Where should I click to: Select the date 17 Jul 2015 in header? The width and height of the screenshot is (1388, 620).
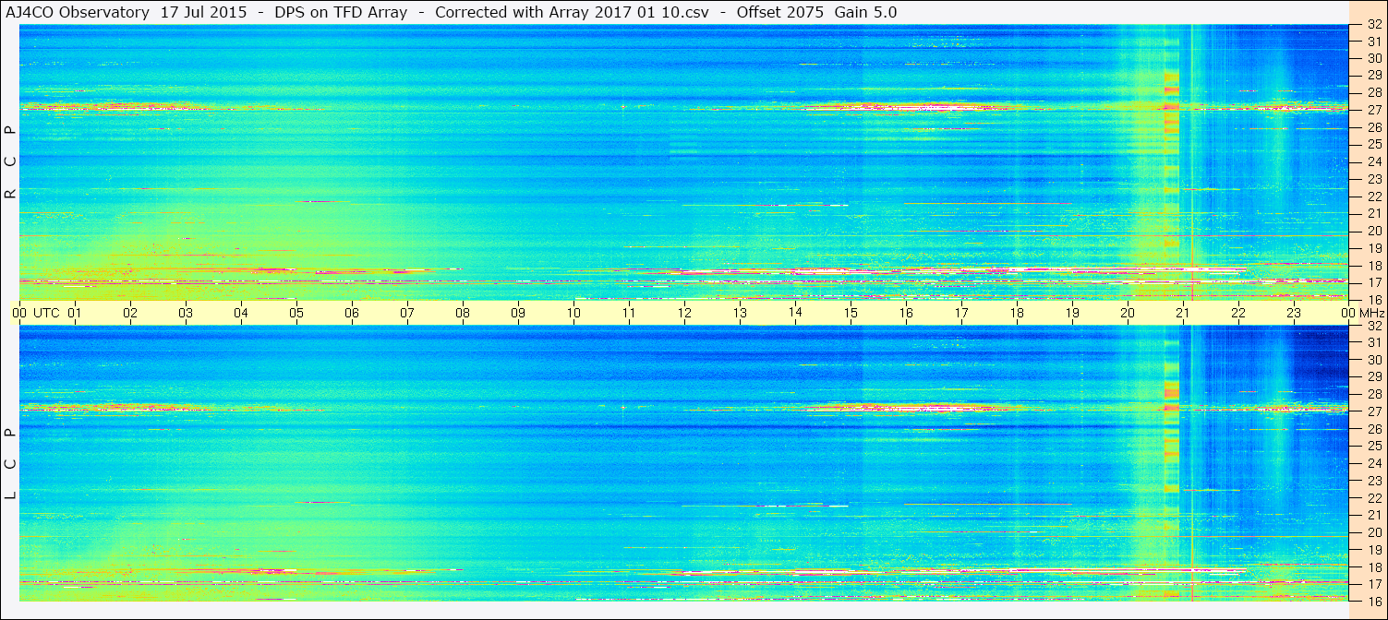point(203,12)
